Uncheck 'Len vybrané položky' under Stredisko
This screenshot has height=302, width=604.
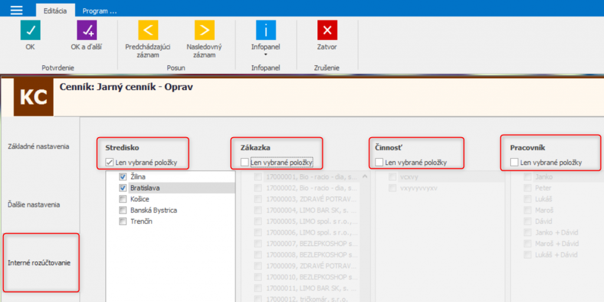(109, 162)
